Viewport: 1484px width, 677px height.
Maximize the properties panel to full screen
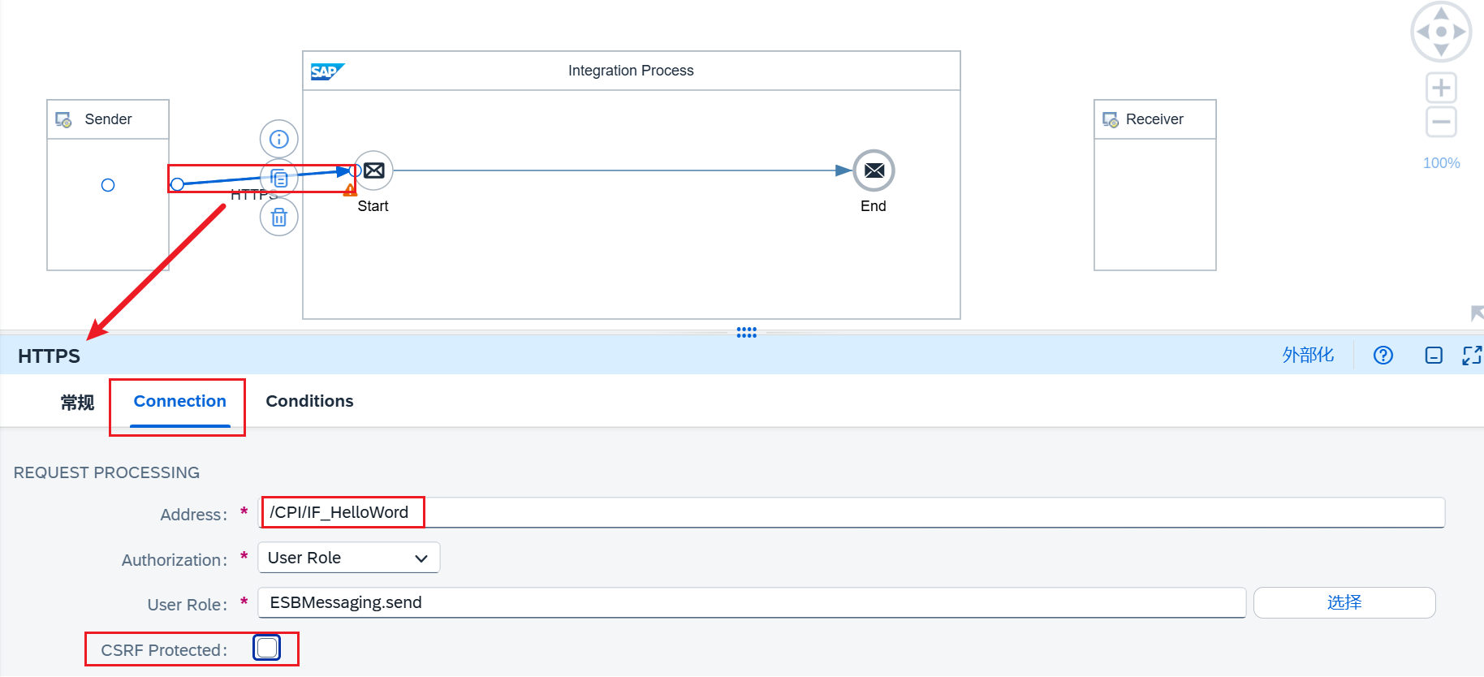(1472, 356)
